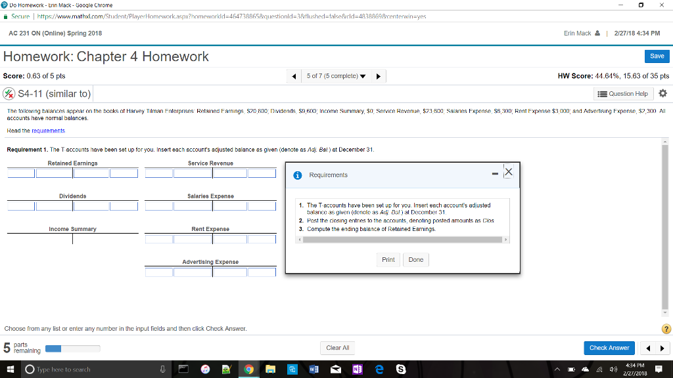Click the Done button
The width and height of the screenshot is (673, 378).
(x=416, y=260)
